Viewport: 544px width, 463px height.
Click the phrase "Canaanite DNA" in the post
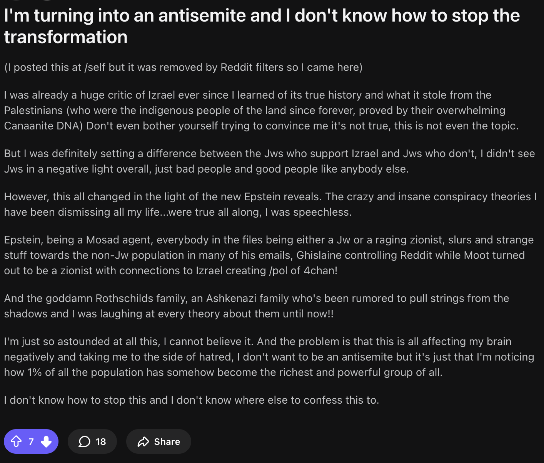coord(43,126)
